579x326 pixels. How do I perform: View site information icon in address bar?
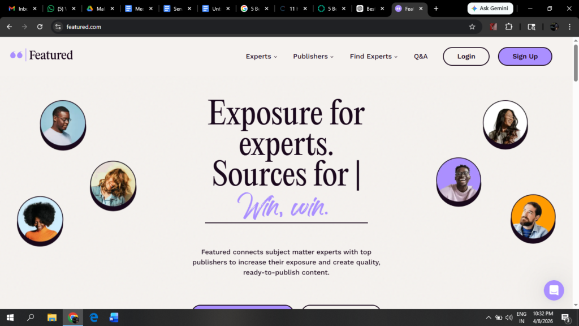pos(58,27)
